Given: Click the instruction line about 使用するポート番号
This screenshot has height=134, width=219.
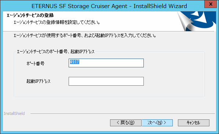Looking at the screenshot, I should [85, 36].
